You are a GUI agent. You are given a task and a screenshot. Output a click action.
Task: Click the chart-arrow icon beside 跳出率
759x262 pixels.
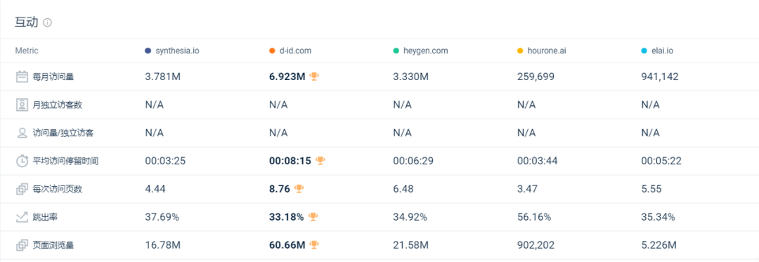[22, 217]
